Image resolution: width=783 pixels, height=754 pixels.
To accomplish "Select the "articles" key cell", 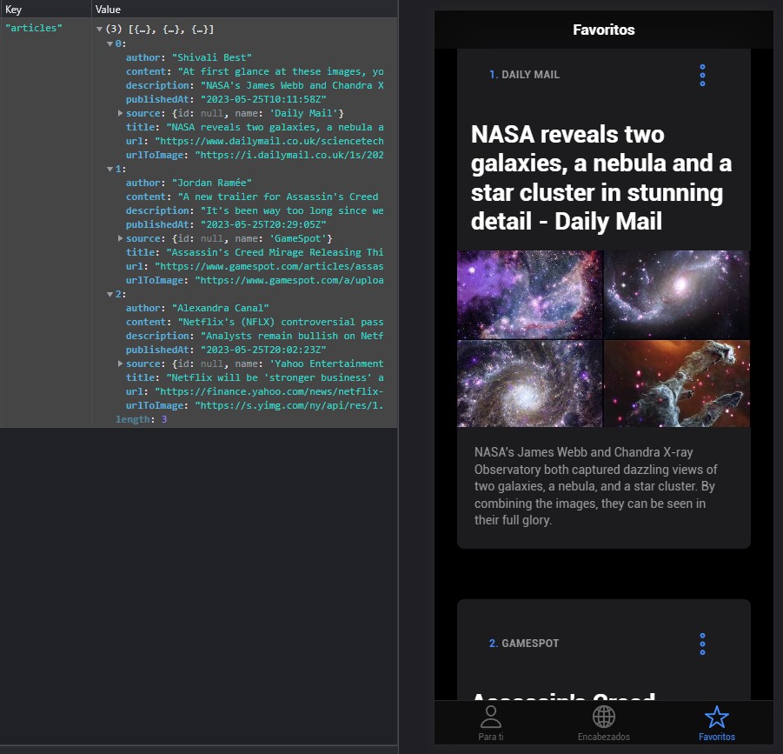I will 34,29.
